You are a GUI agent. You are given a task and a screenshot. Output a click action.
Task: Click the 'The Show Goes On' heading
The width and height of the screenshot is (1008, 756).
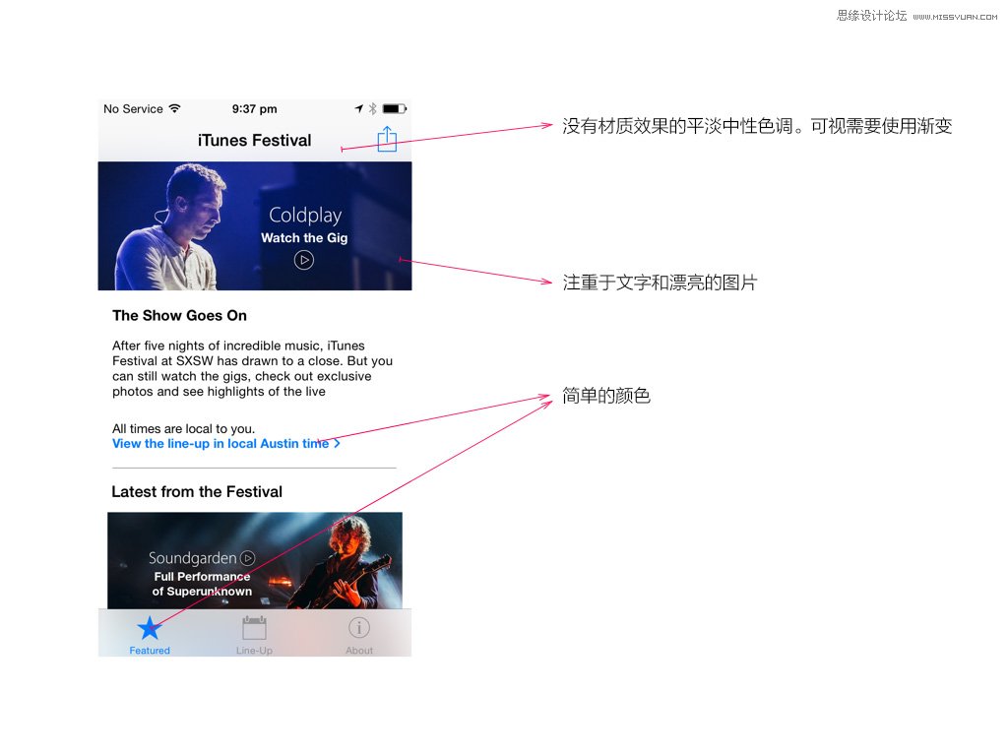pos(179,316)
